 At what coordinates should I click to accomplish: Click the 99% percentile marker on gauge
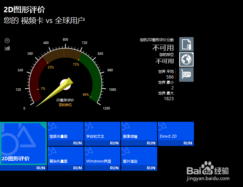click(x=85, y=94)
